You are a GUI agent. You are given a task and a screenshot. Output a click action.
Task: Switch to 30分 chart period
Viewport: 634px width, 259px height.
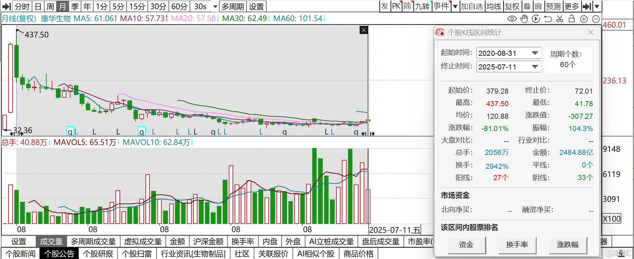click(158, 6)
